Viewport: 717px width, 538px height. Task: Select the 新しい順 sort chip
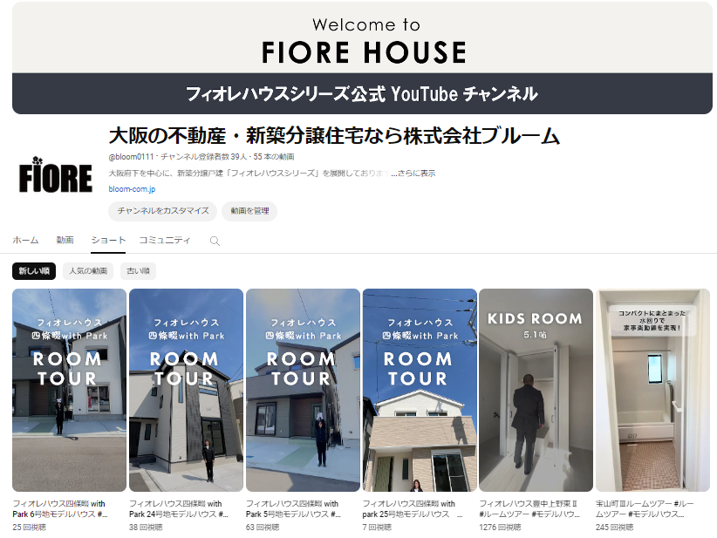coord(34,270)
